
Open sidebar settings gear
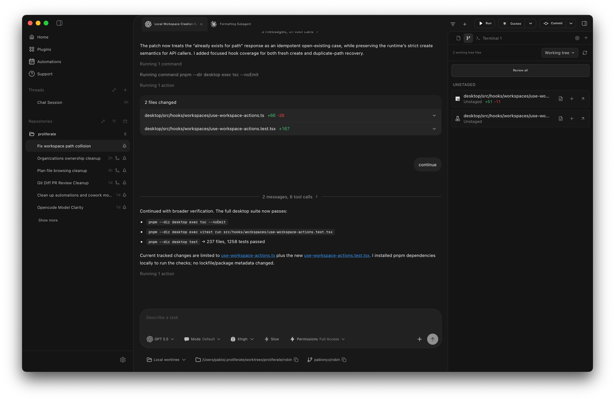123,360
